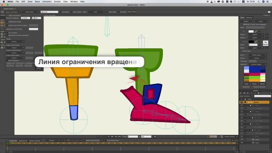Select the Workspace hand pan tool

click(2, 48)
